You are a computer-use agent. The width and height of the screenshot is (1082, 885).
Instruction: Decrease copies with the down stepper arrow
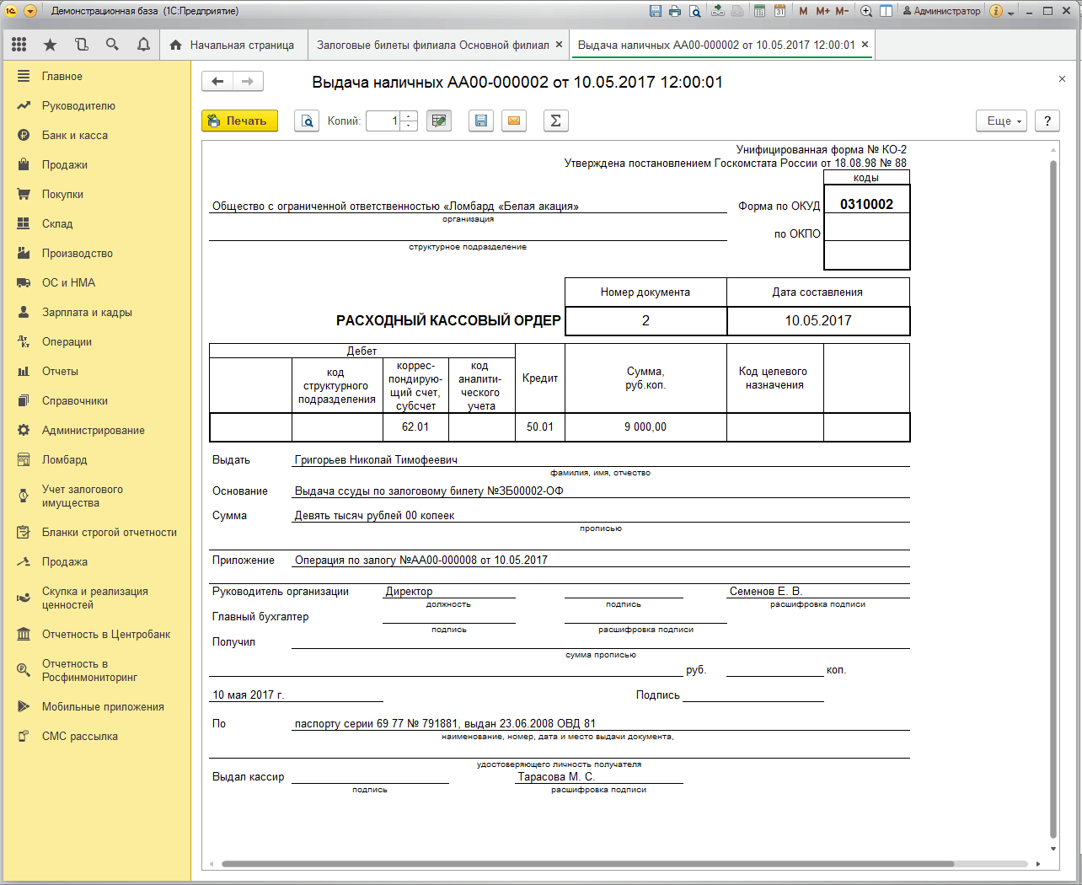click(x=409, y=126)
